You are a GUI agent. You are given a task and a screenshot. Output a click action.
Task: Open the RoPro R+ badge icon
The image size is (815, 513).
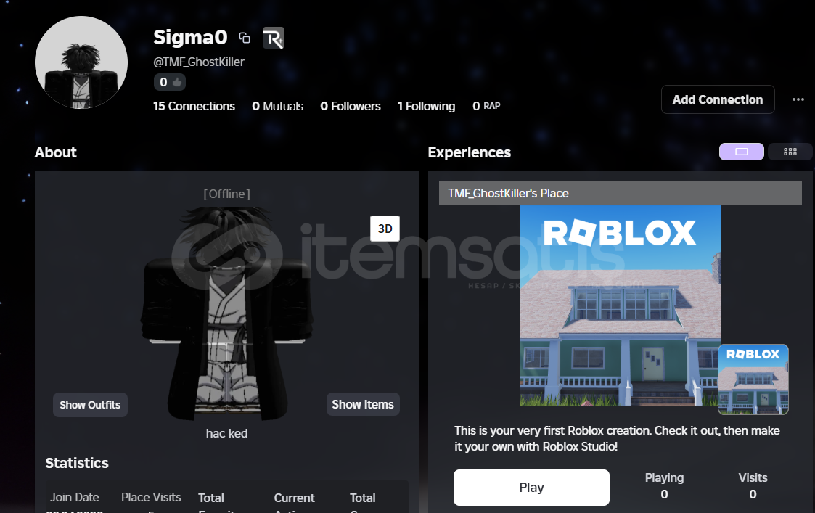pyautogui.click(x=274, y=38)
